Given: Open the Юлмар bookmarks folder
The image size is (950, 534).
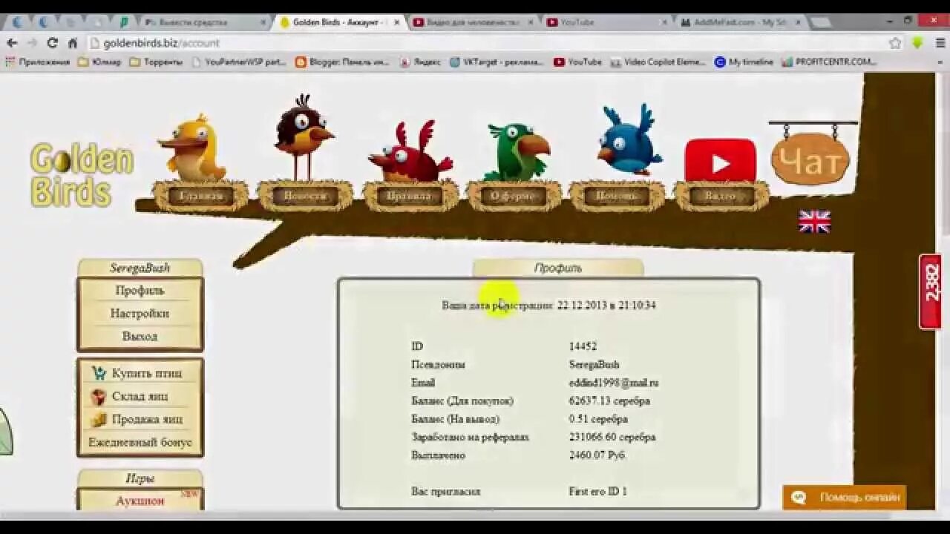Looking at the screenshot, I should [x=100, y=62].
